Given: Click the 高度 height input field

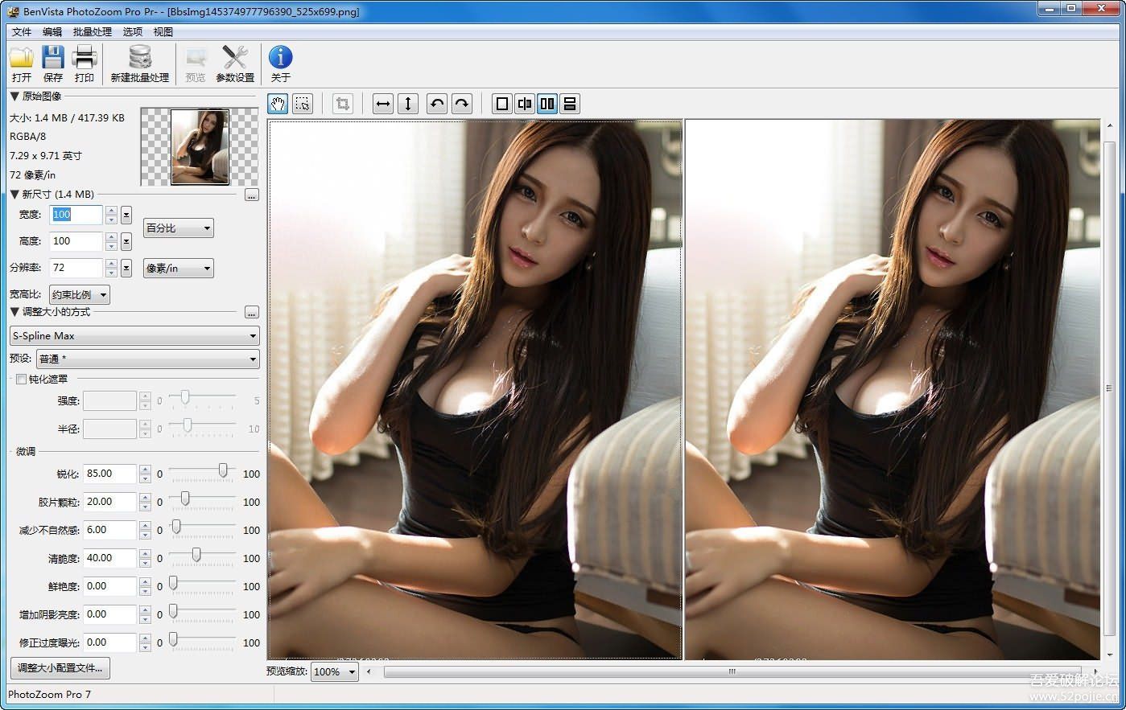Looking at the screenshot, I should coord(76,241).
